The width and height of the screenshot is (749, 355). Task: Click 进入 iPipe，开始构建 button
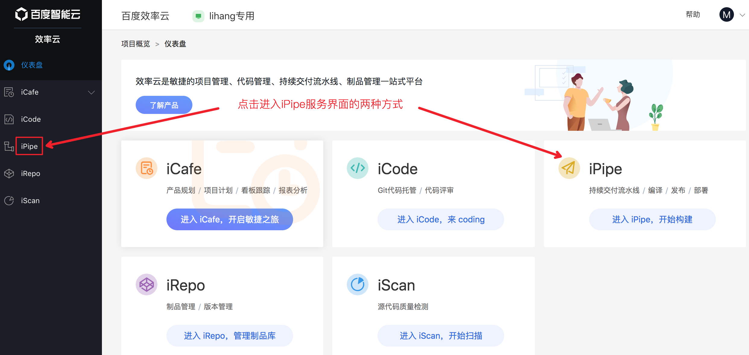[653, 219]
